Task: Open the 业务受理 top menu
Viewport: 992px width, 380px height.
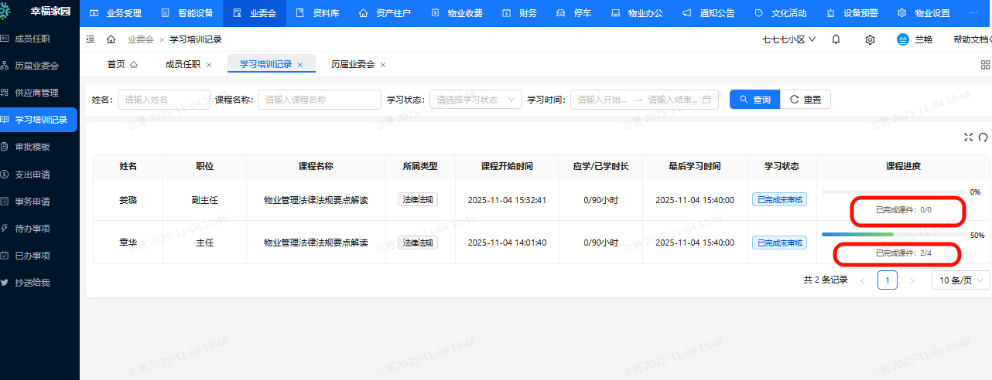Action: coord(115,13)
